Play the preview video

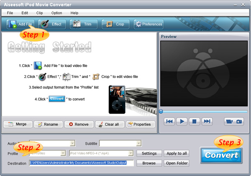coord(182,122)
